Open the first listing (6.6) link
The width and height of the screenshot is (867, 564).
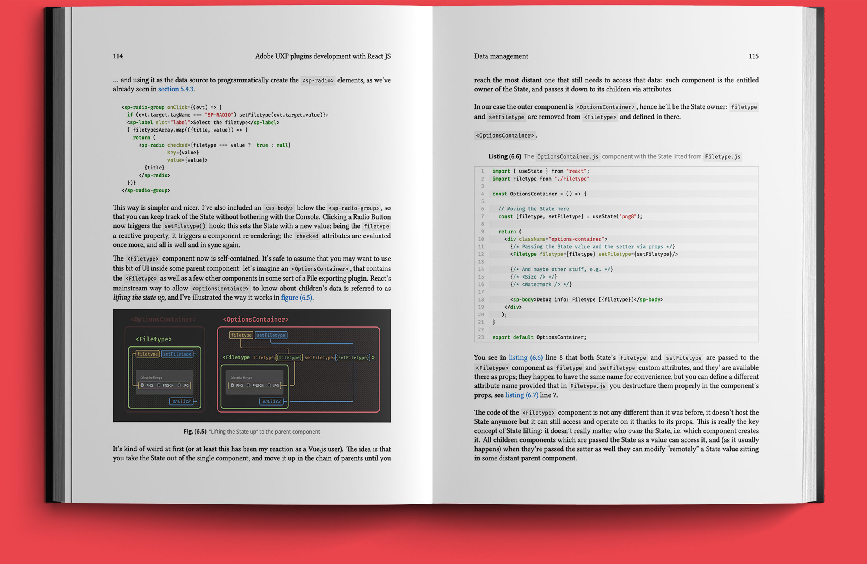point(525,357)
